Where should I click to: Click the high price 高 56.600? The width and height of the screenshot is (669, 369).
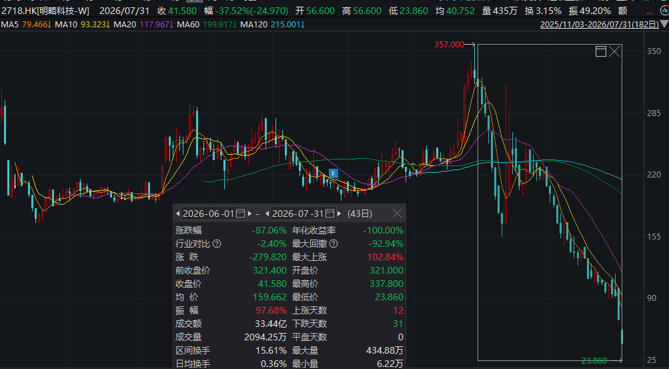pyautogui.click(x=362, y=11)
